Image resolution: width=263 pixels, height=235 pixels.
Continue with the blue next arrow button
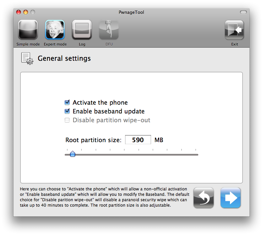tap(231, 198)
